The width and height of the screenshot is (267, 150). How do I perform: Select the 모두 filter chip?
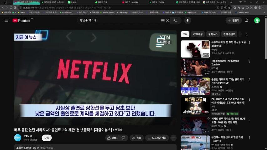(185, 34)
